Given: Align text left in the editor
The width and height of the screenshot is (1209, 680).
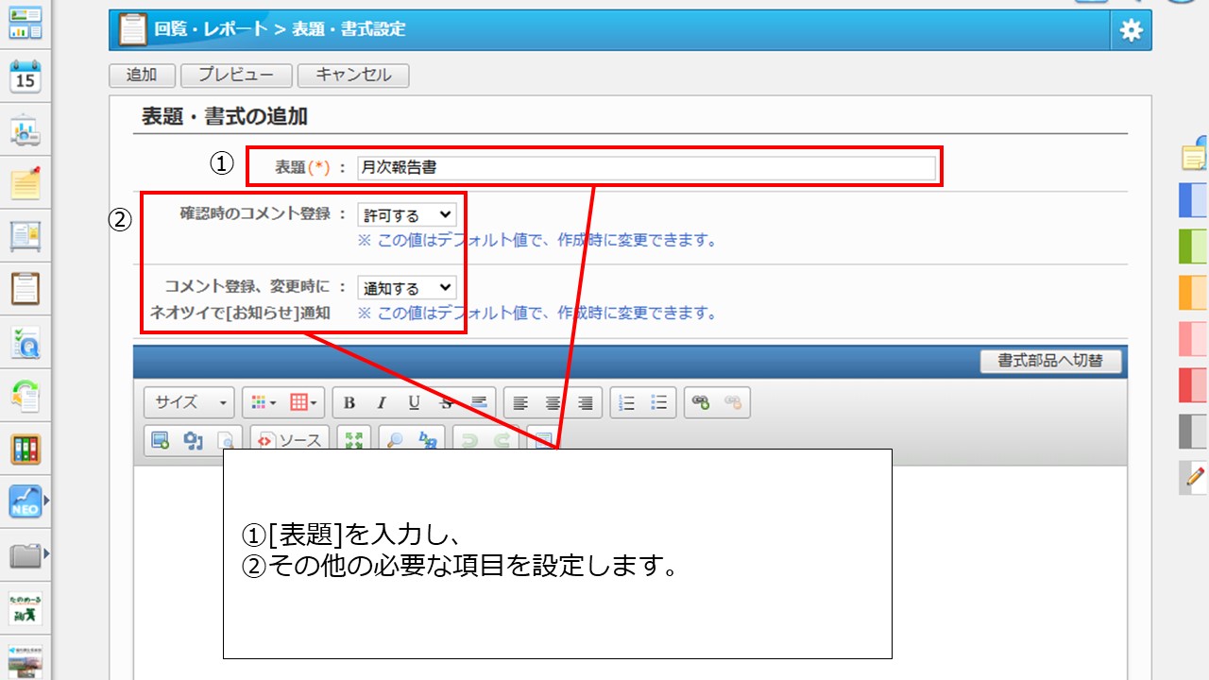Looking at the screenshot, I should (520, 403).
